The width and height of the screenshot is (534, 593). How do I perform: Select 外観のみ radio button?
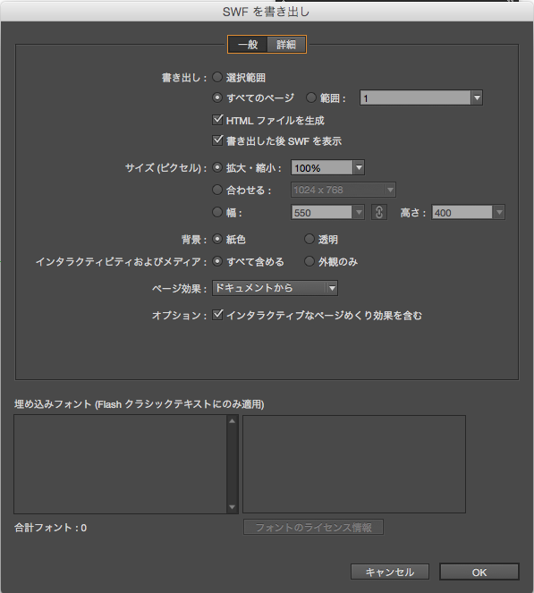pos(309,261)
